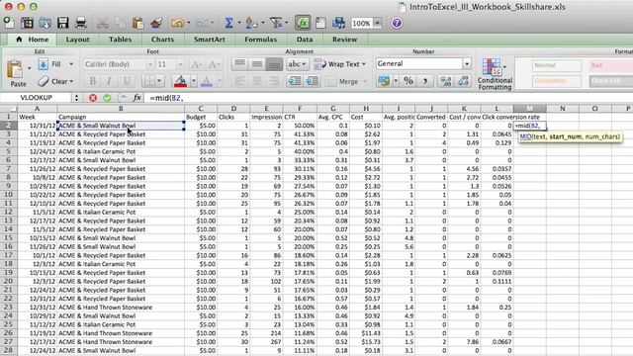
Task: Toggle Bold formatting
Action: [x=92, y=81]
